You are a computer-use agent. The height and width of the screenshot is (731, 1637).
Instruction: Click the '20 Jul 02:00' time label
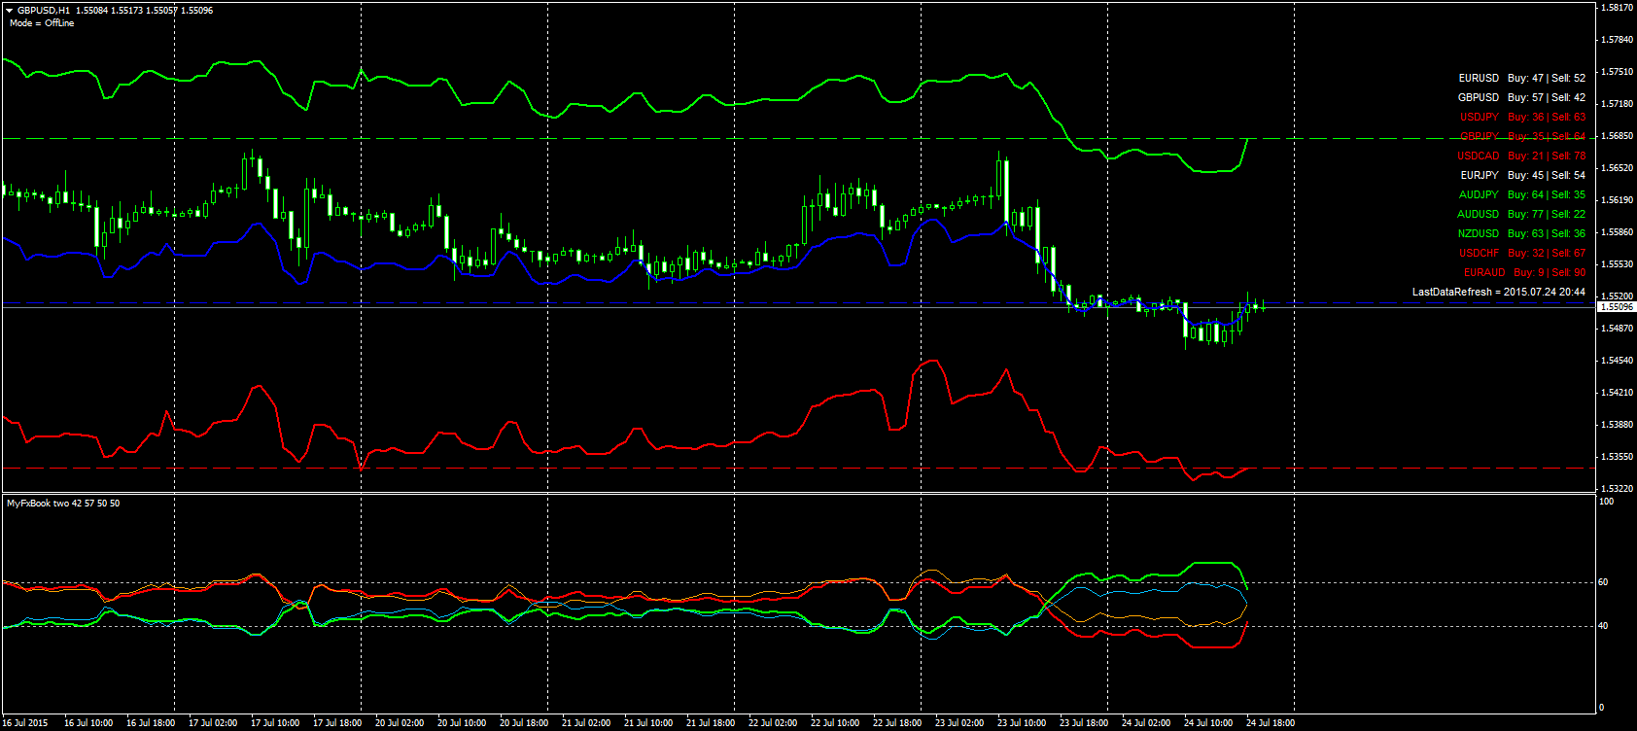[400, 723]
